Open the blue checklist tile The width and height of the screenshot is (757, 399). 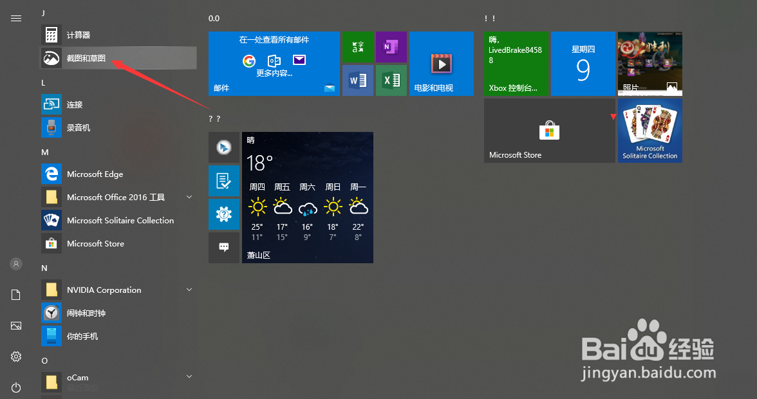point(224,181)
